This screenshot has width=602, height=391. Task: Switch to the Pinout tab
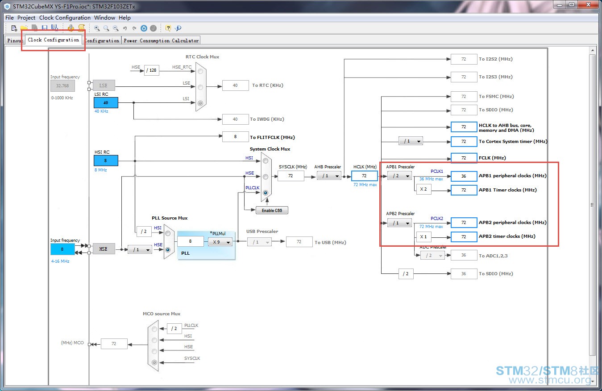[15, 41]
